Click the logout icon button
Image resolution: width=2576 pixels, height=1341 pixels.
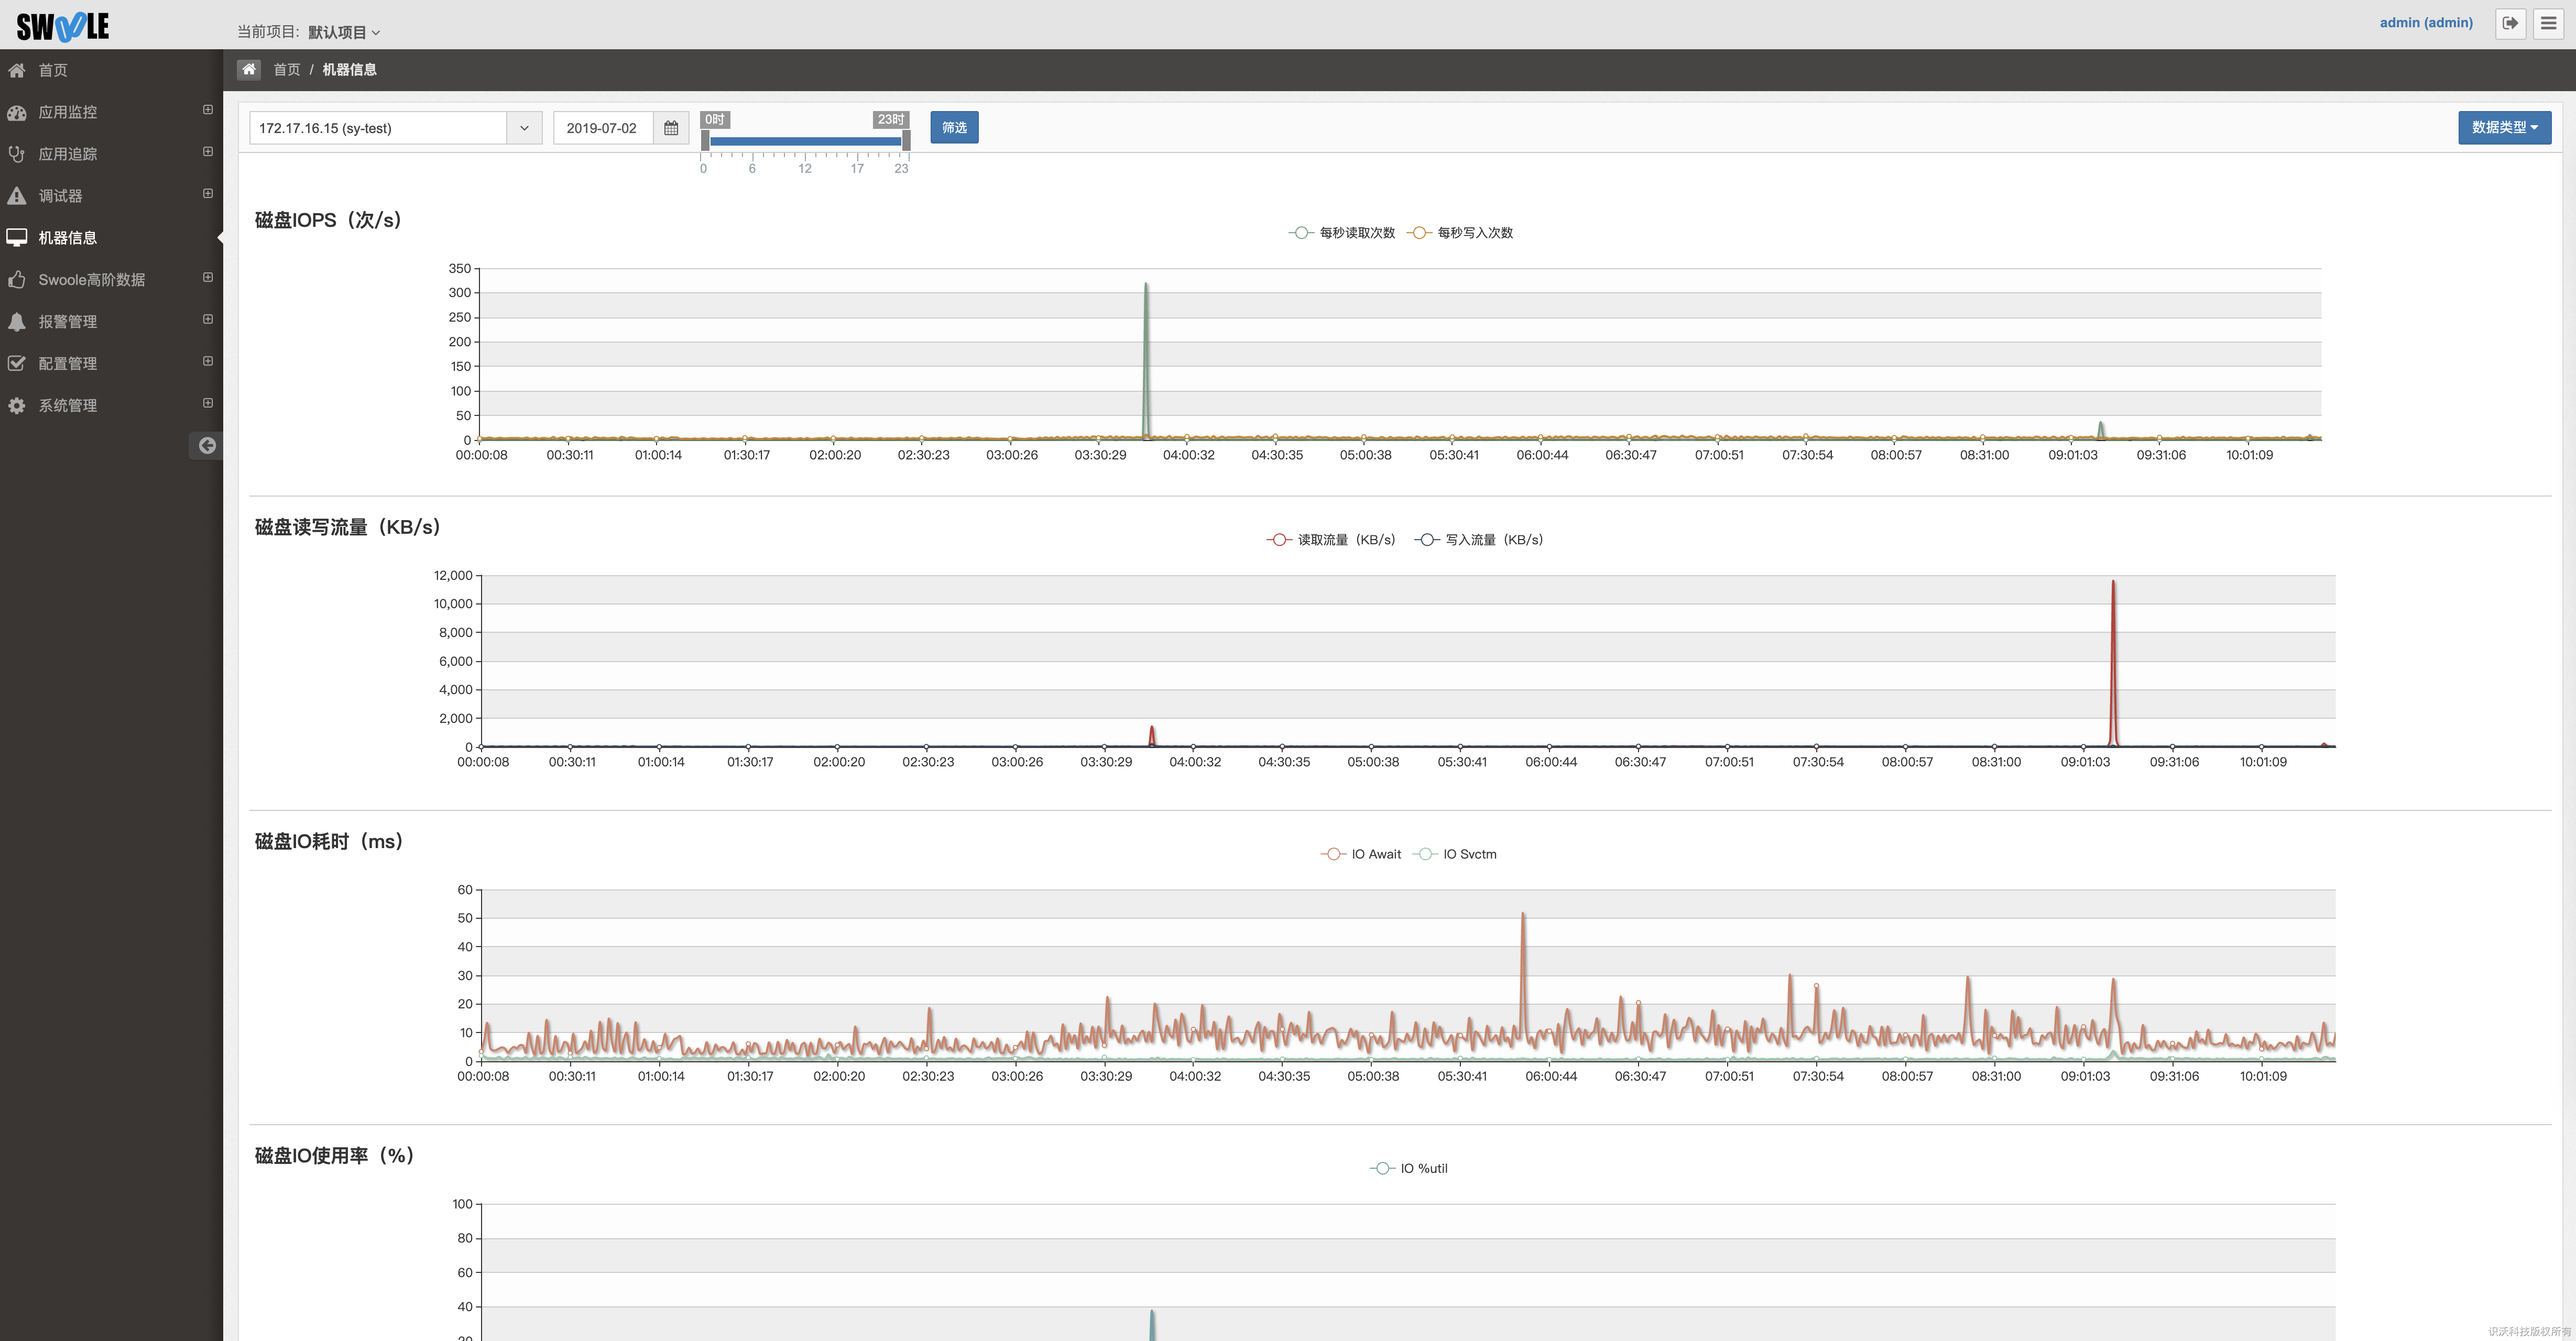(2510, 23)
